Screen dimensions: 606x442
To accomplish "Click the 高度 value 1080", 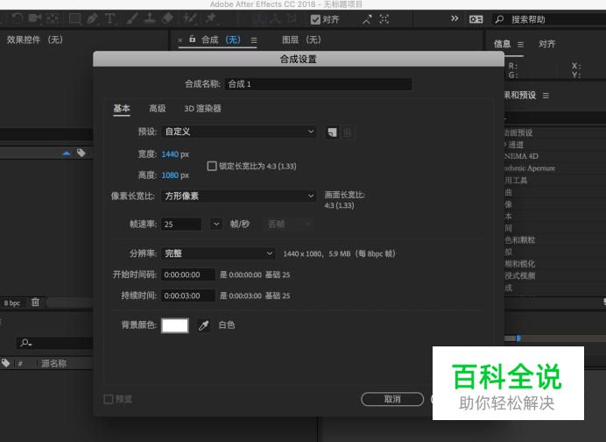I will 170,175.
